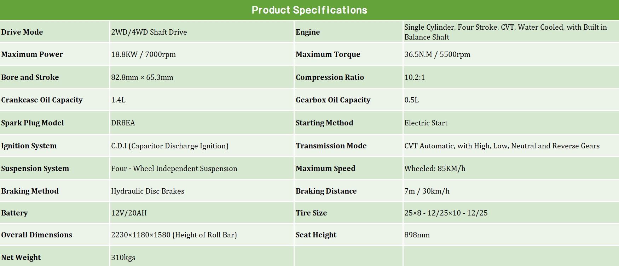Click the Maximum Power label

point(32,54)
